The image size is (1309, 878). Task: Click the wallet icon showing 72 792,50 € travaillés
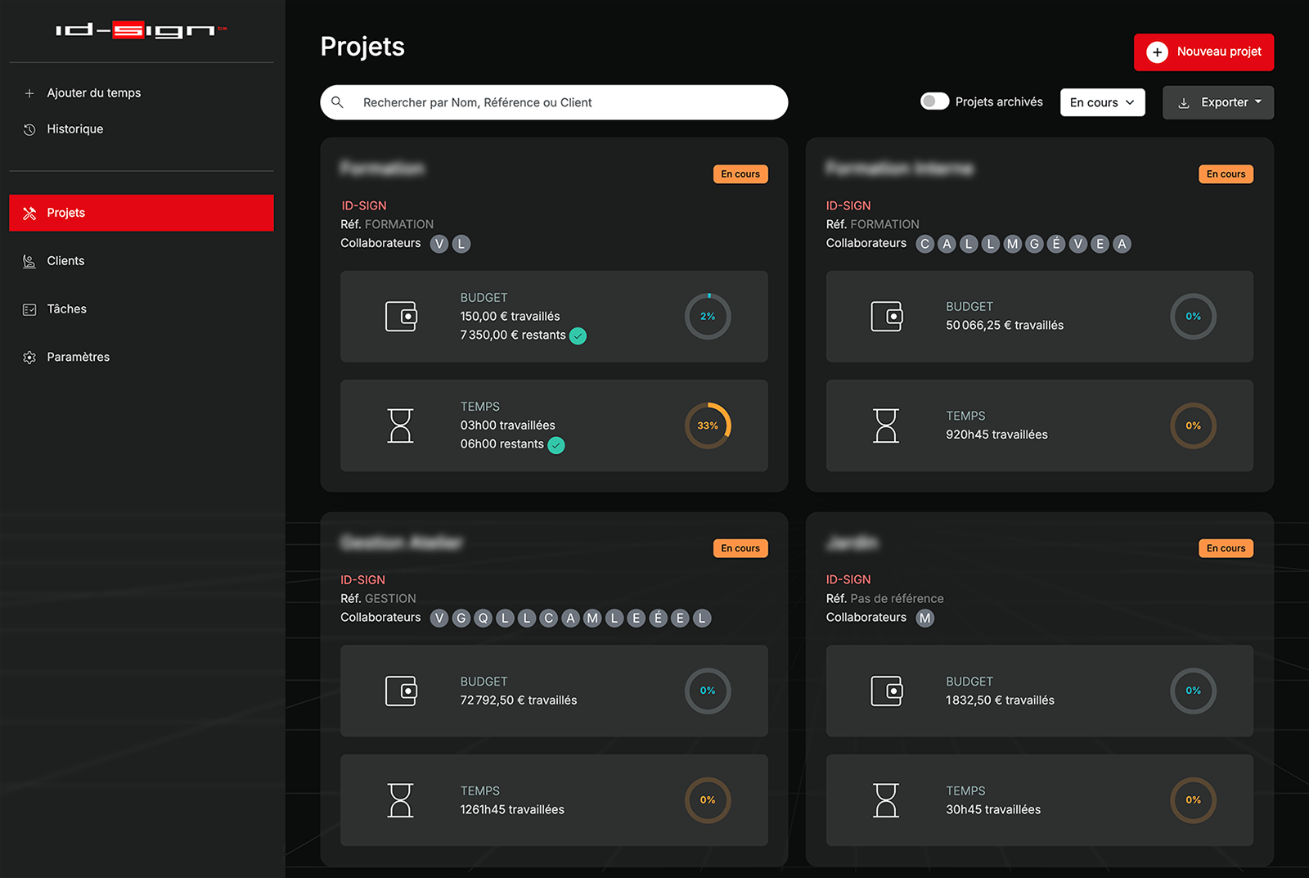[x=401, y=691]
